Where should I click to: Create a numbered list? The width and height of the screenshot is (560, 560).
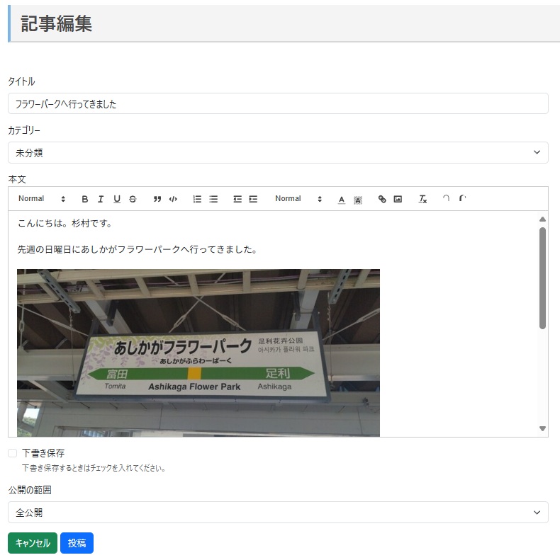tap(198, 199)
